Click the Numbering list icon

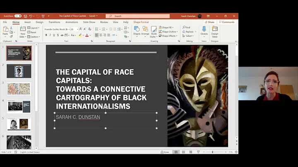click(103, 29)
